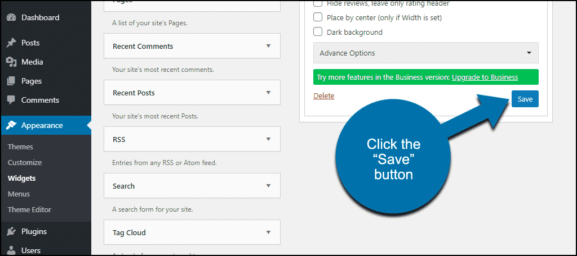Click the Dashboard gauge icon
Viewport: 577px width, 256px height.
(11, 17)
